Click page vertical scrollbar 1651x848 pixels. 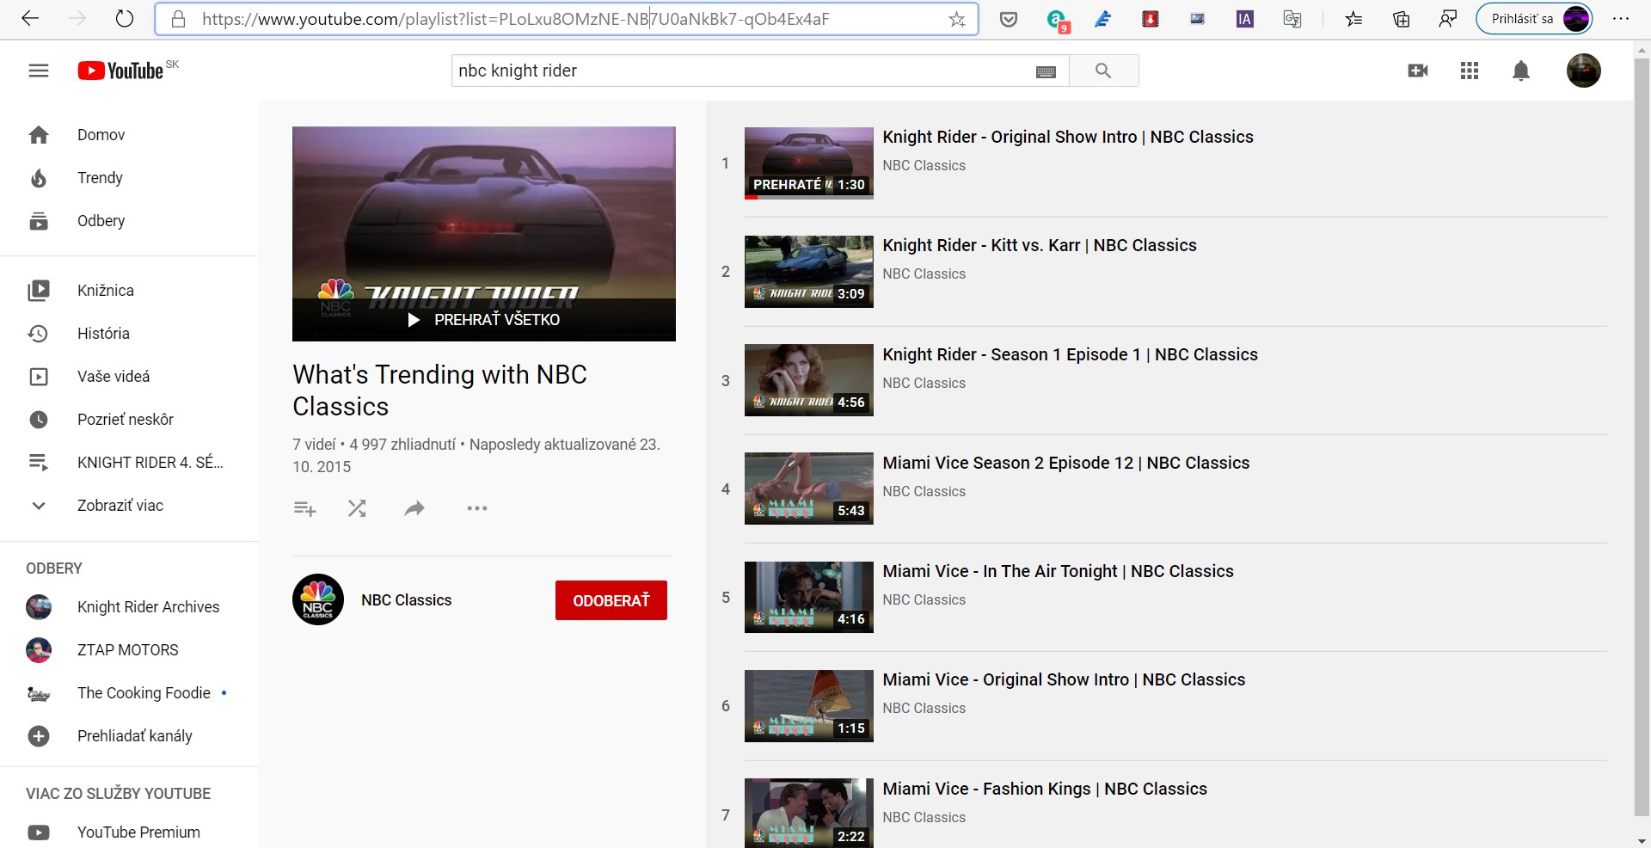pos(1642,437)
